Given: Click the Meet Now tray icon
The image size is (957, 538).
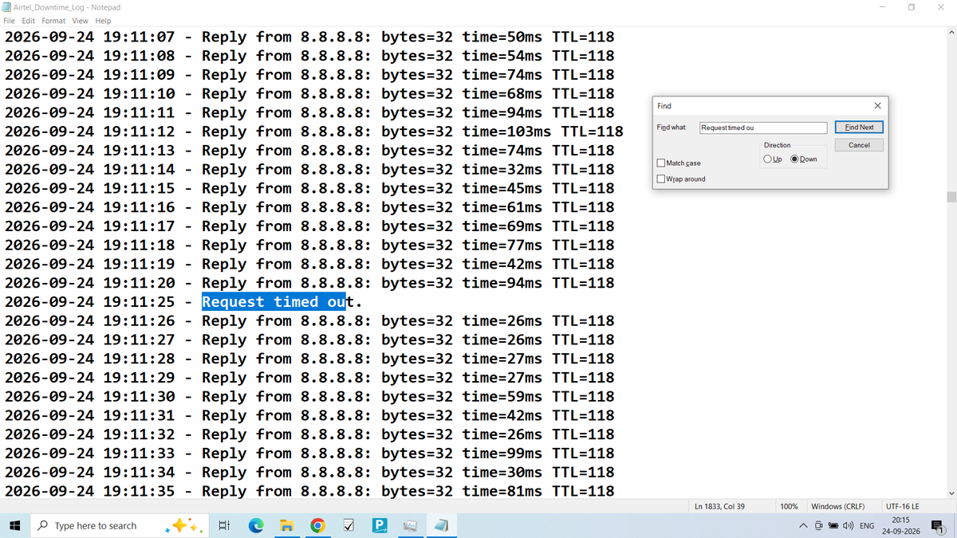Looking at the screenshot, I should (x=818, y=526).
